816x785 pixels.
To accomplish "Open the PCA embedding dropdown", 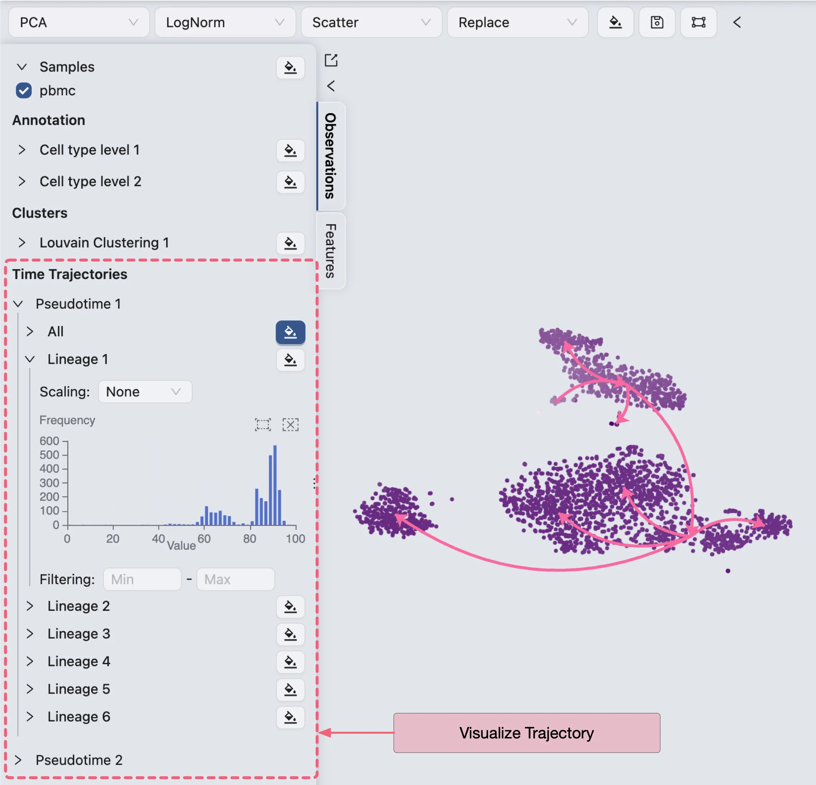I will coord(79,22).
